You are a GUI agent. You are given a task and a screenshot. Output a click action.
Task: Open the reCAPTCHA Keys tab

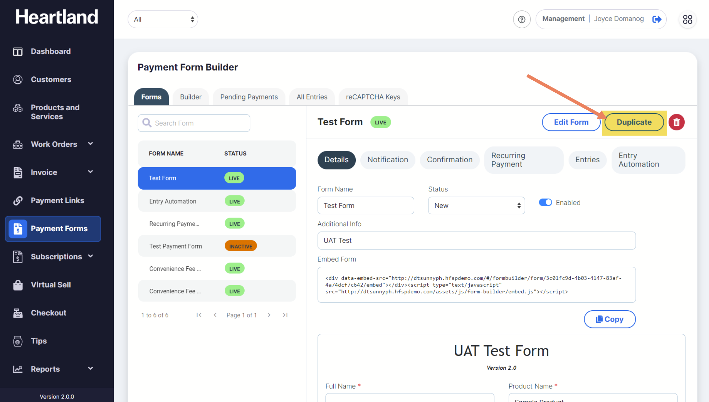(x=373, y=97)
